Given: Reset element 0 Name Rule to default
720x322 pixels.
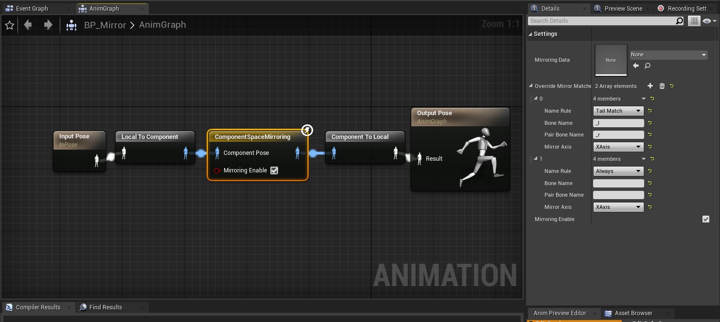Looking at the screenshot, I should click(x=650, y=111).
